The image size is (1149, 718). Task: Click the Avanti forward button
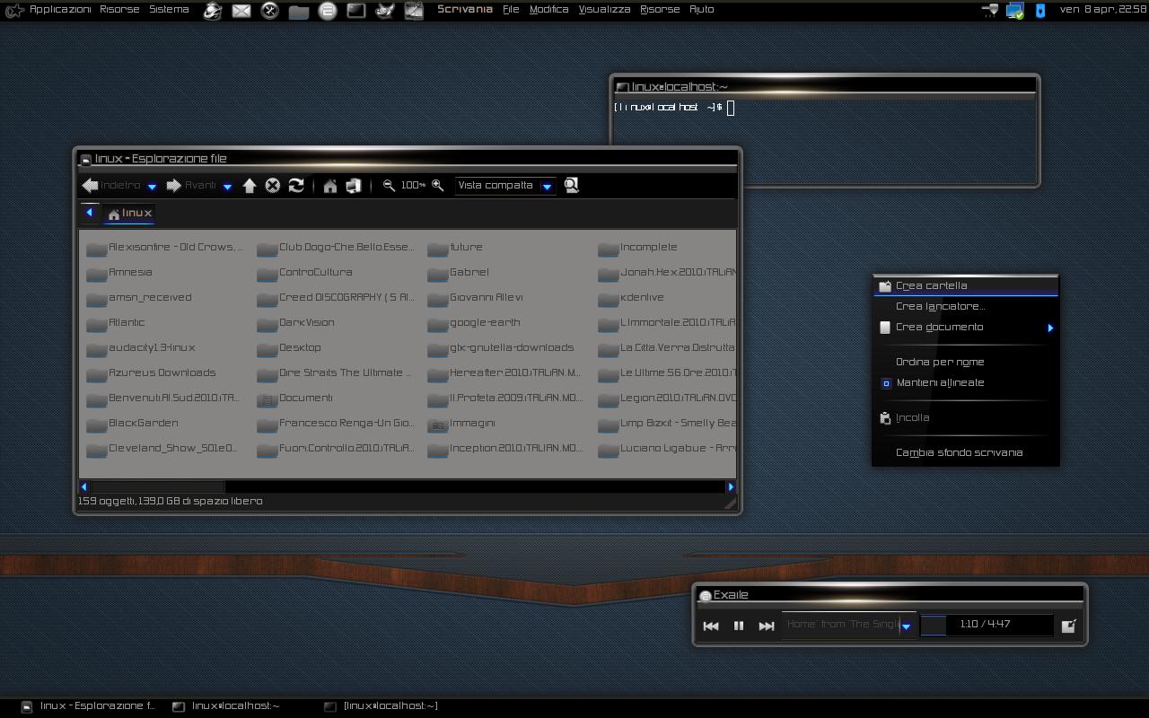point(191,186)
